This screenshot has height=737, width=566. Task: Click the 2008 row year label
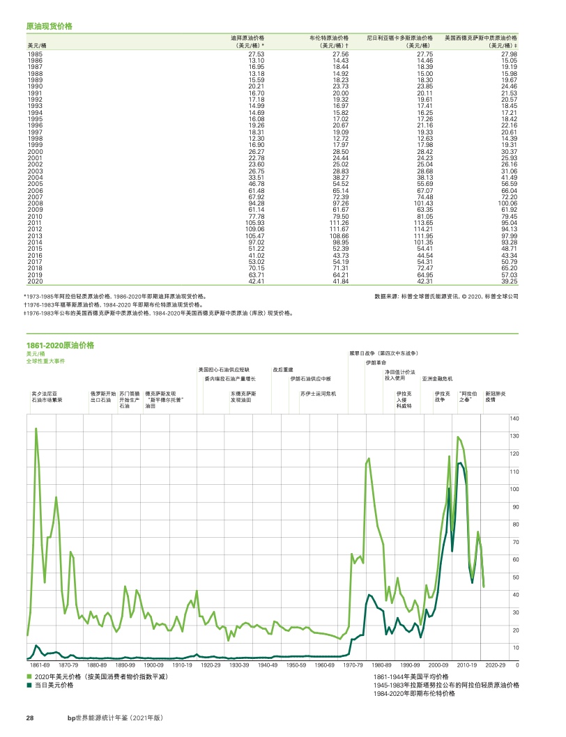click(35, 203)
